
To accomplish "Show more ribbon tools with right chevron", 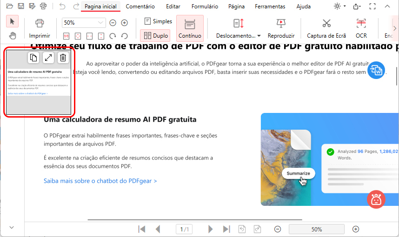I will point(395,28).
